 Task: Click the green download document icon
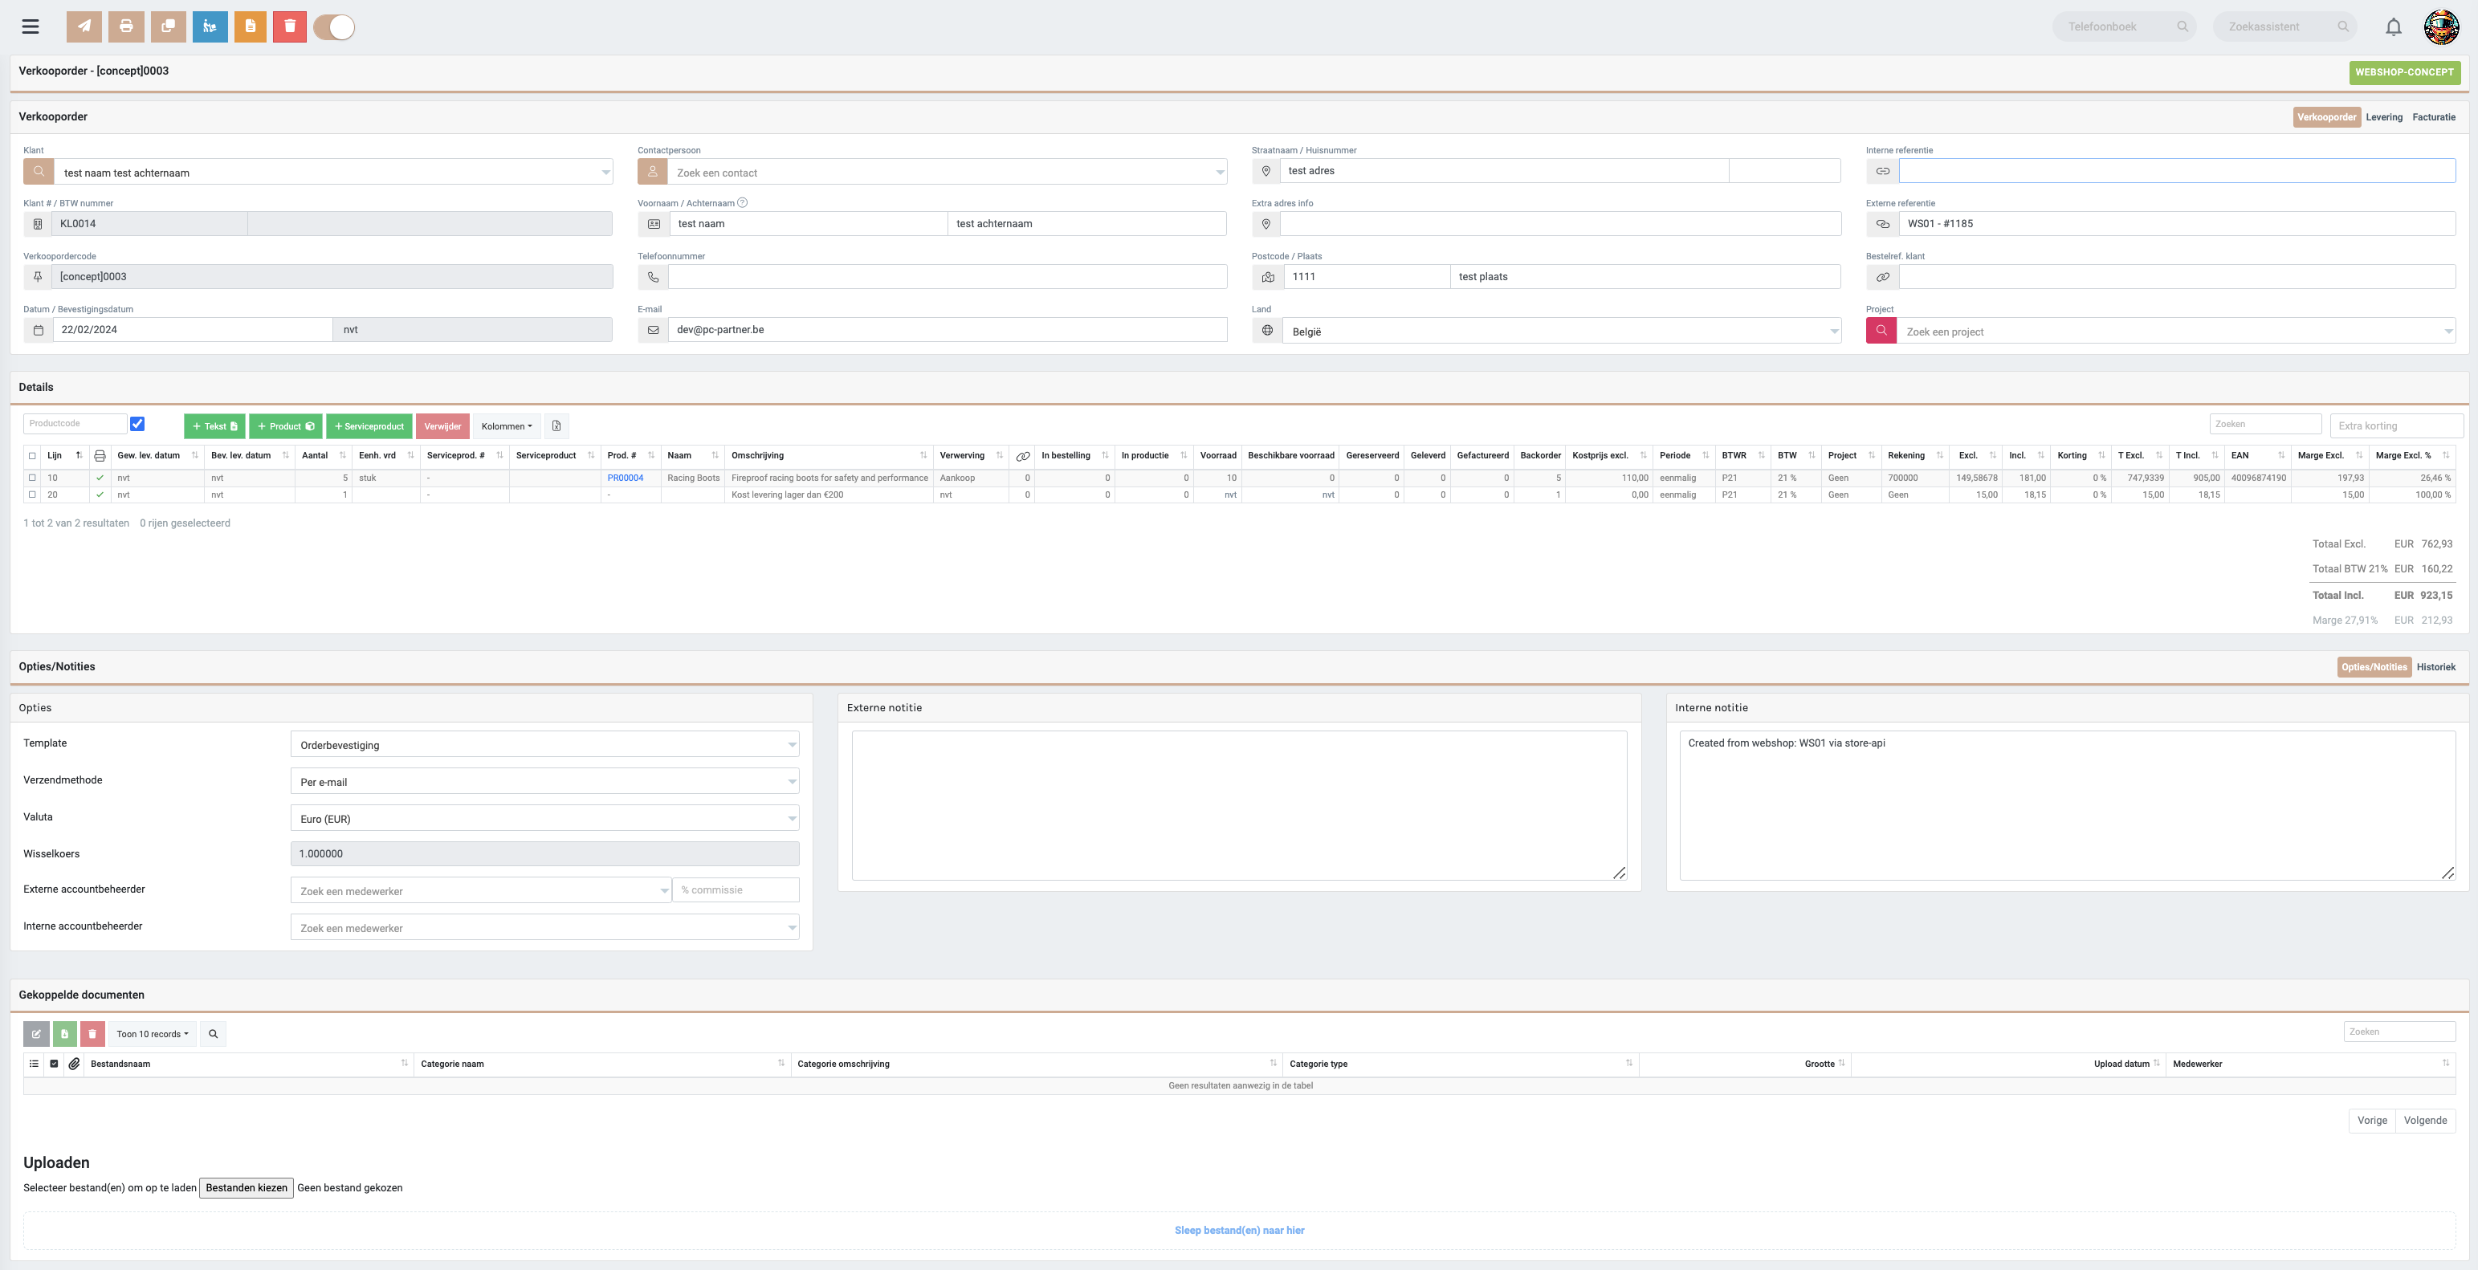[x=64, y=1033]
